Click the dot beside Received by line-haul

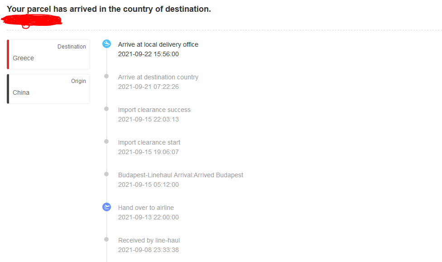[106, 239]
